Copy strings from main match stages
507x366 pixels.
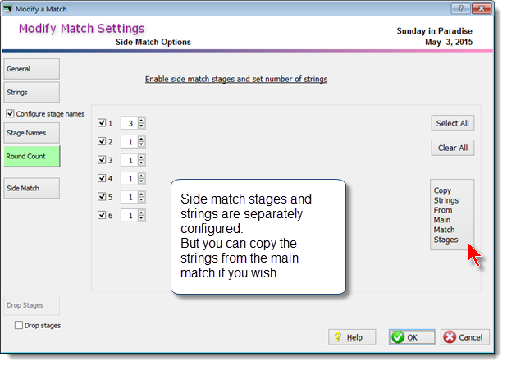point(452,215)
